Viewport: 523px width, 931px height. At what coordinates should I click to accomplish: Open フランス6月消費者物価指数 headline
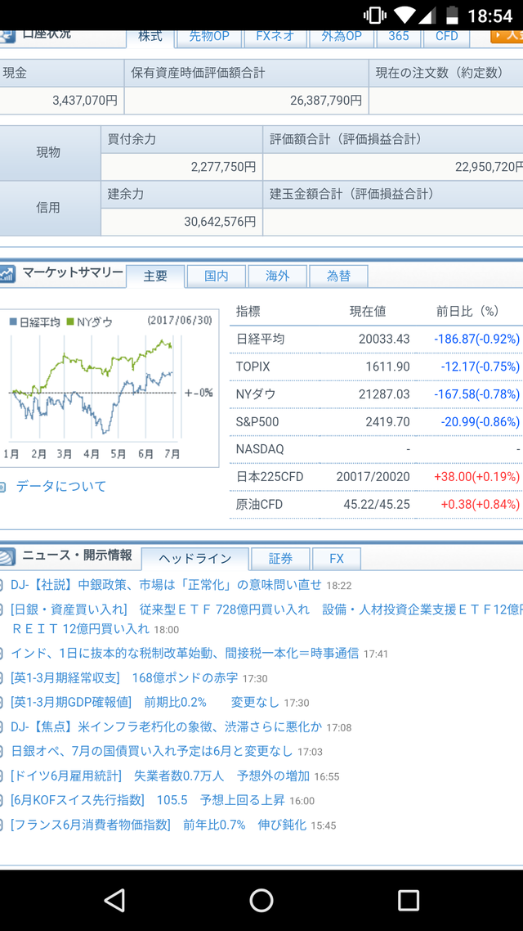coord(159,825)
